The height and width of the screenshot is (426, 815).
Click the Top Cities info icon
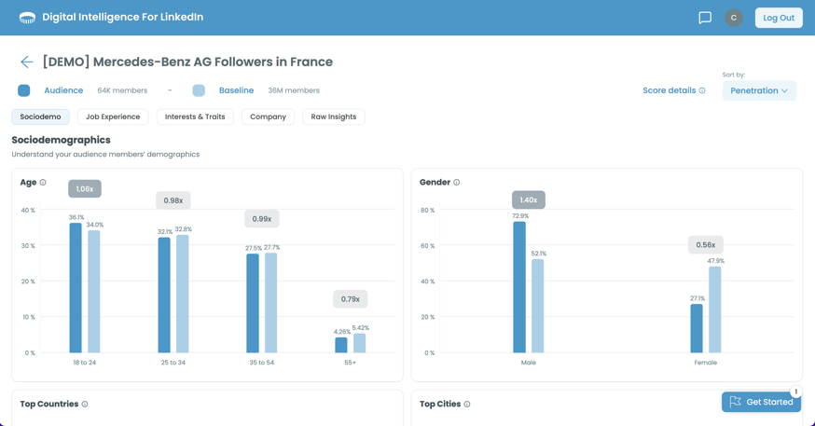(x=467, y=405)
